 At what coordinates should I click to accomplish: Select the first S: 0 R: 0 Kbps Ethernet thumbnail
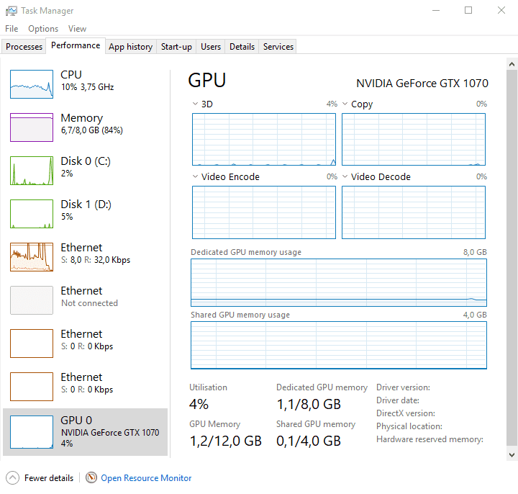pos(32,343)
